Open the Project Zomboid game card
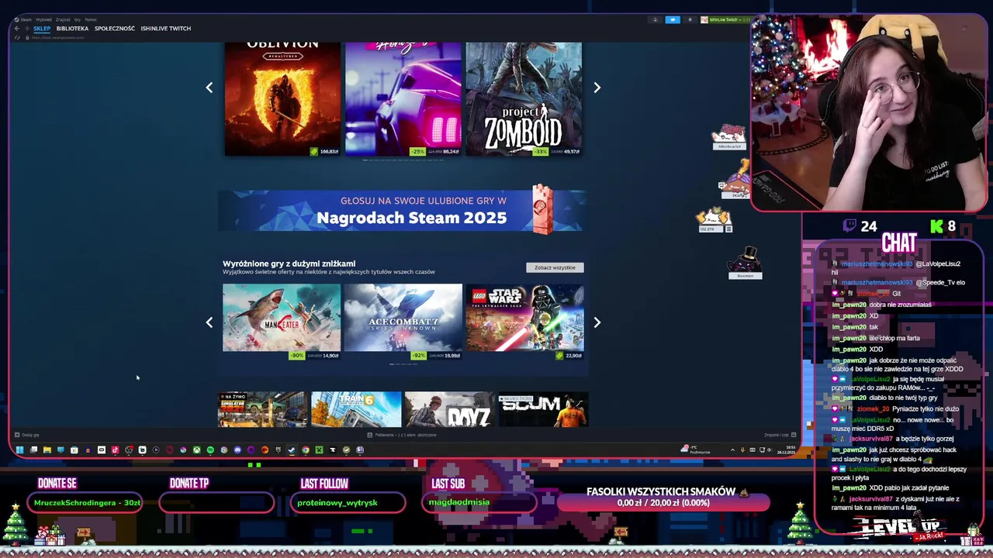The width and height of the screenshot is (993, 558). point(524,98)
